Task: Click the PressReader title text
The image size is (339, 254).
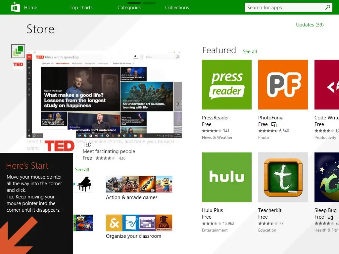Action: pos(215,118)
